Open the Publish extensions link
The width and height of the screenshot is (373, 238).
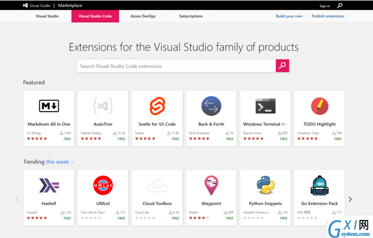328,16
